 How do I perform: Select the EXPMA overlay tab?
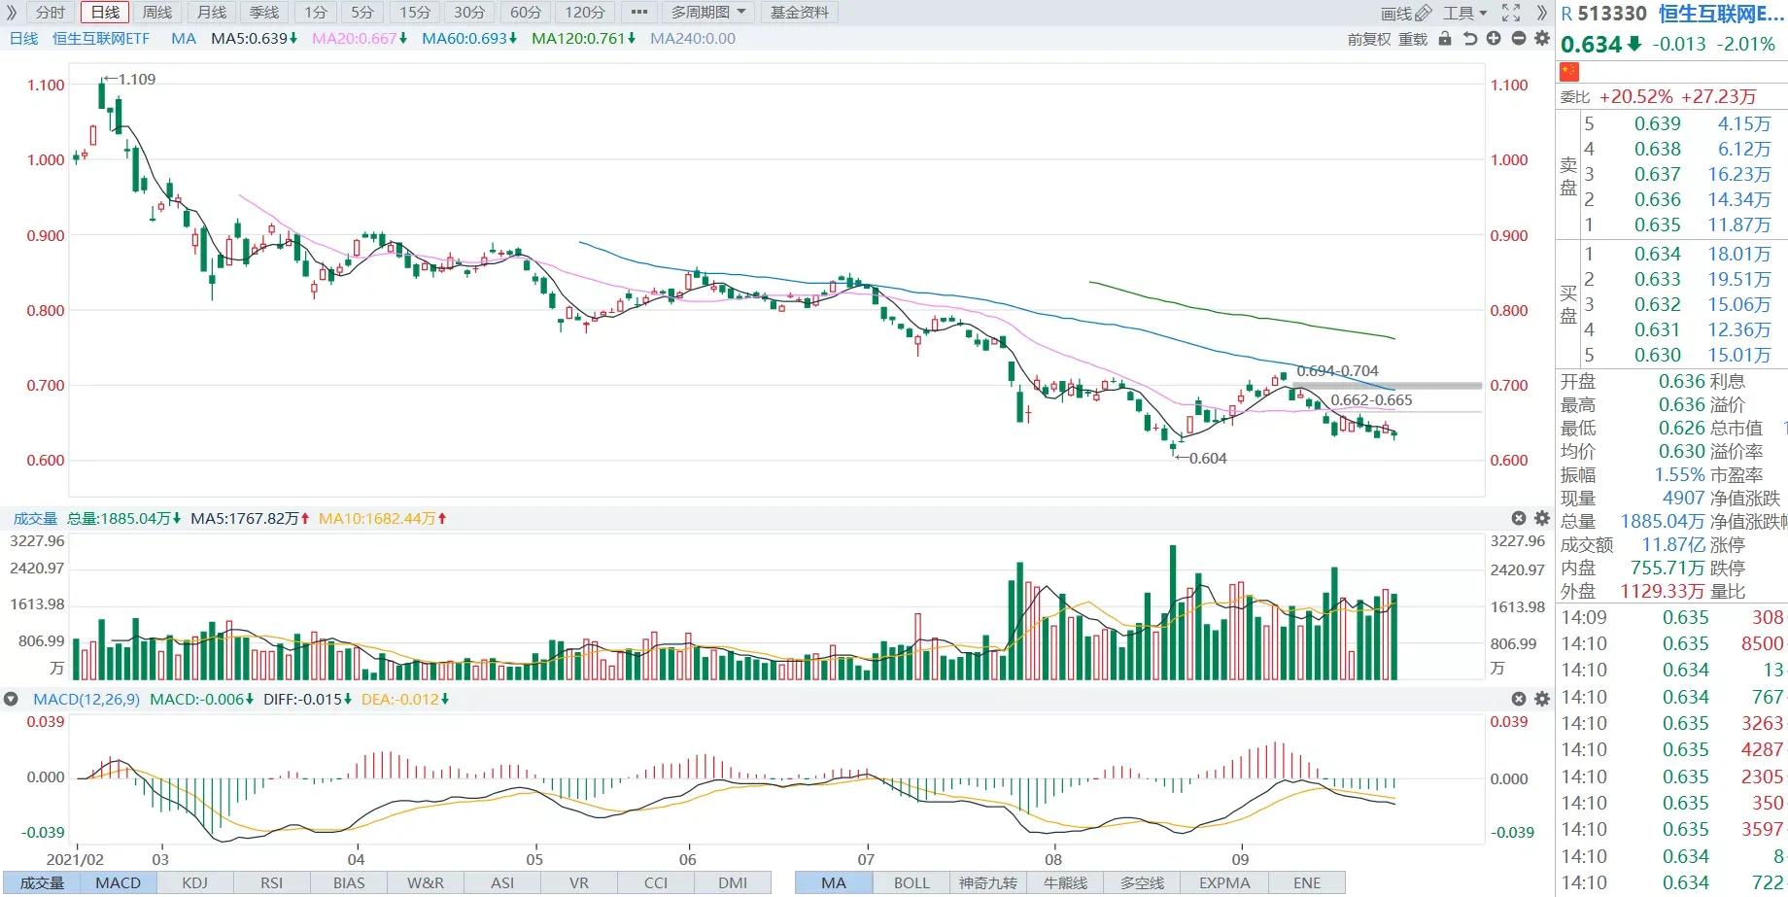[x=1224, y=882]
